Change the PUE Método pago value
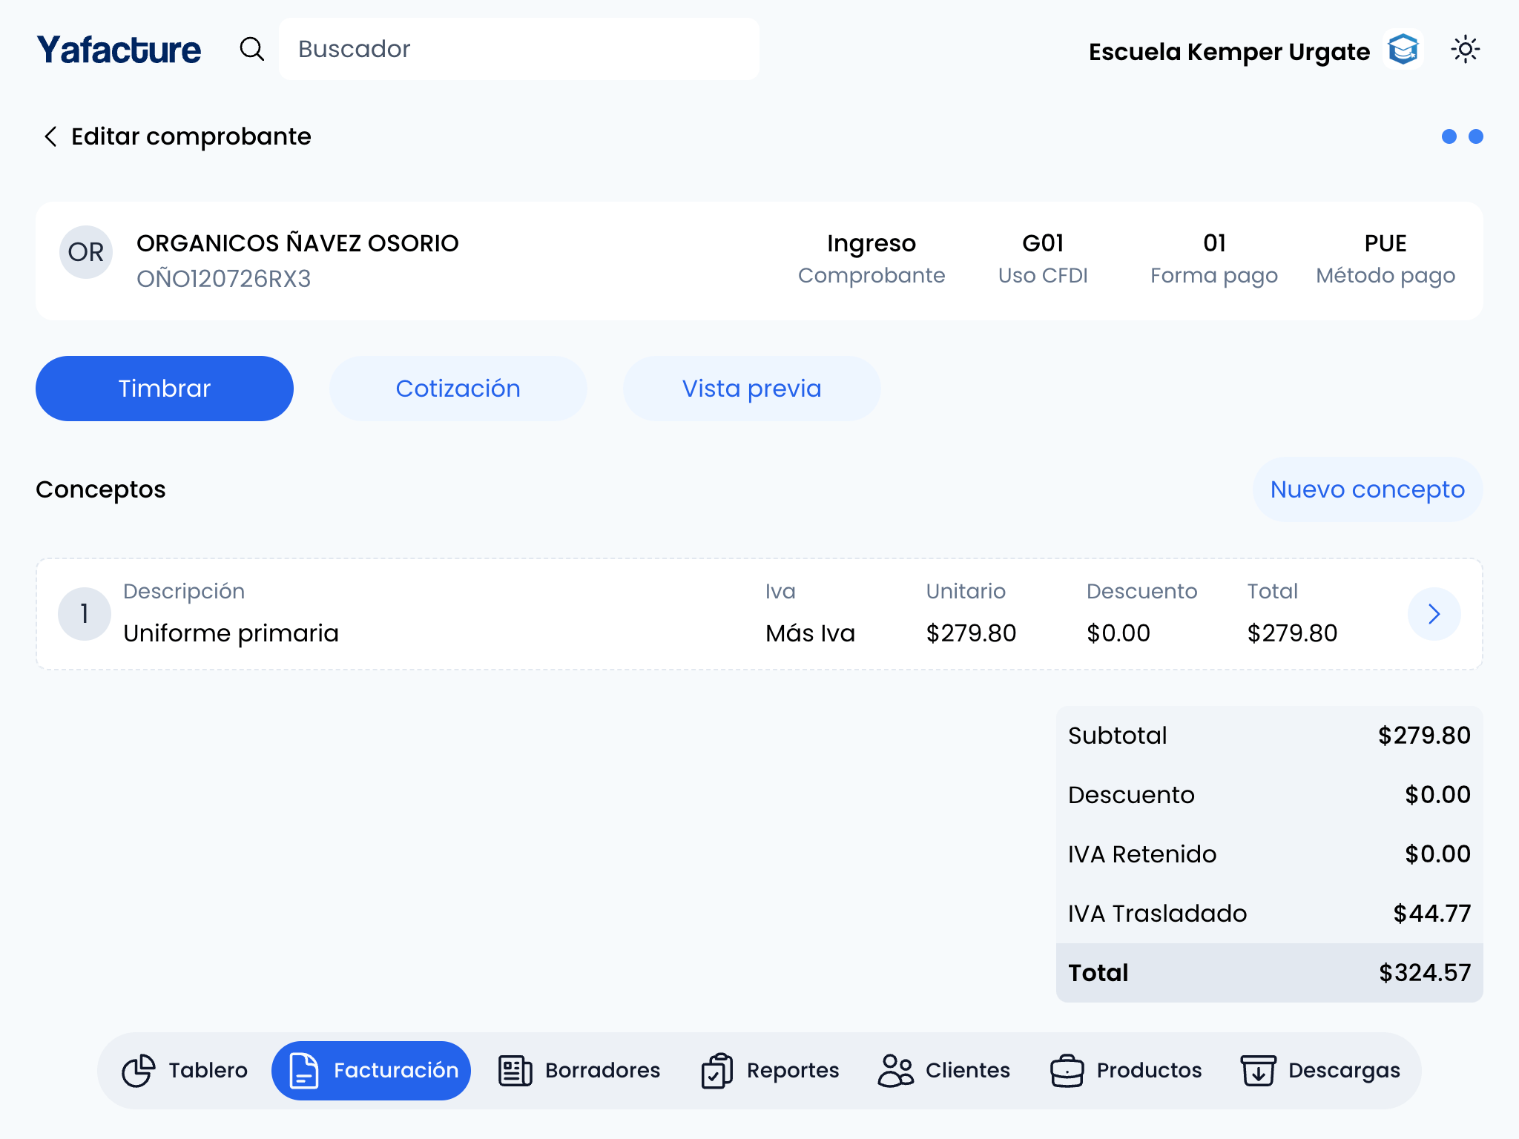Viewport: 1519px width, 1139px height. click(1385, 260)
